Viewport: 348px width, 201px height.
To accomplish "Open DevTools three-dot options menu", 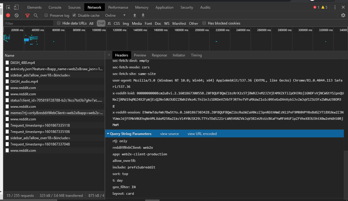I will coord(335,7).
